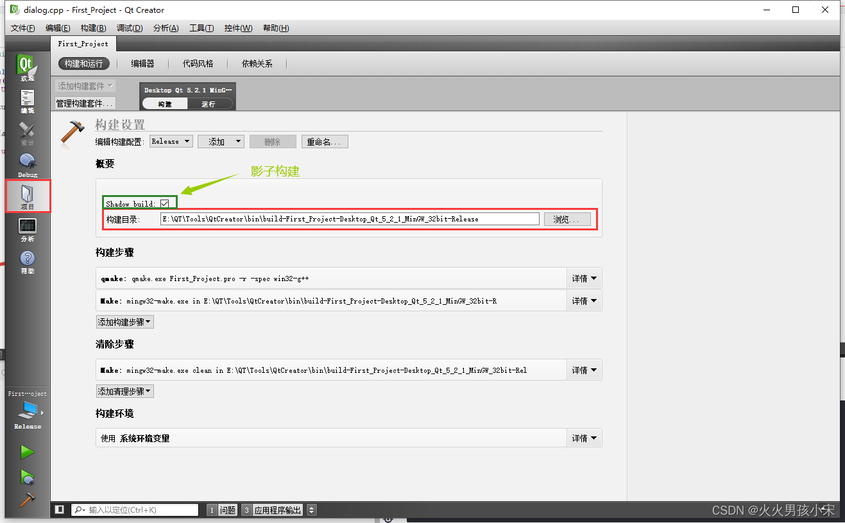
Task: Open the Debug menu
Action: (x=130, y=28)
